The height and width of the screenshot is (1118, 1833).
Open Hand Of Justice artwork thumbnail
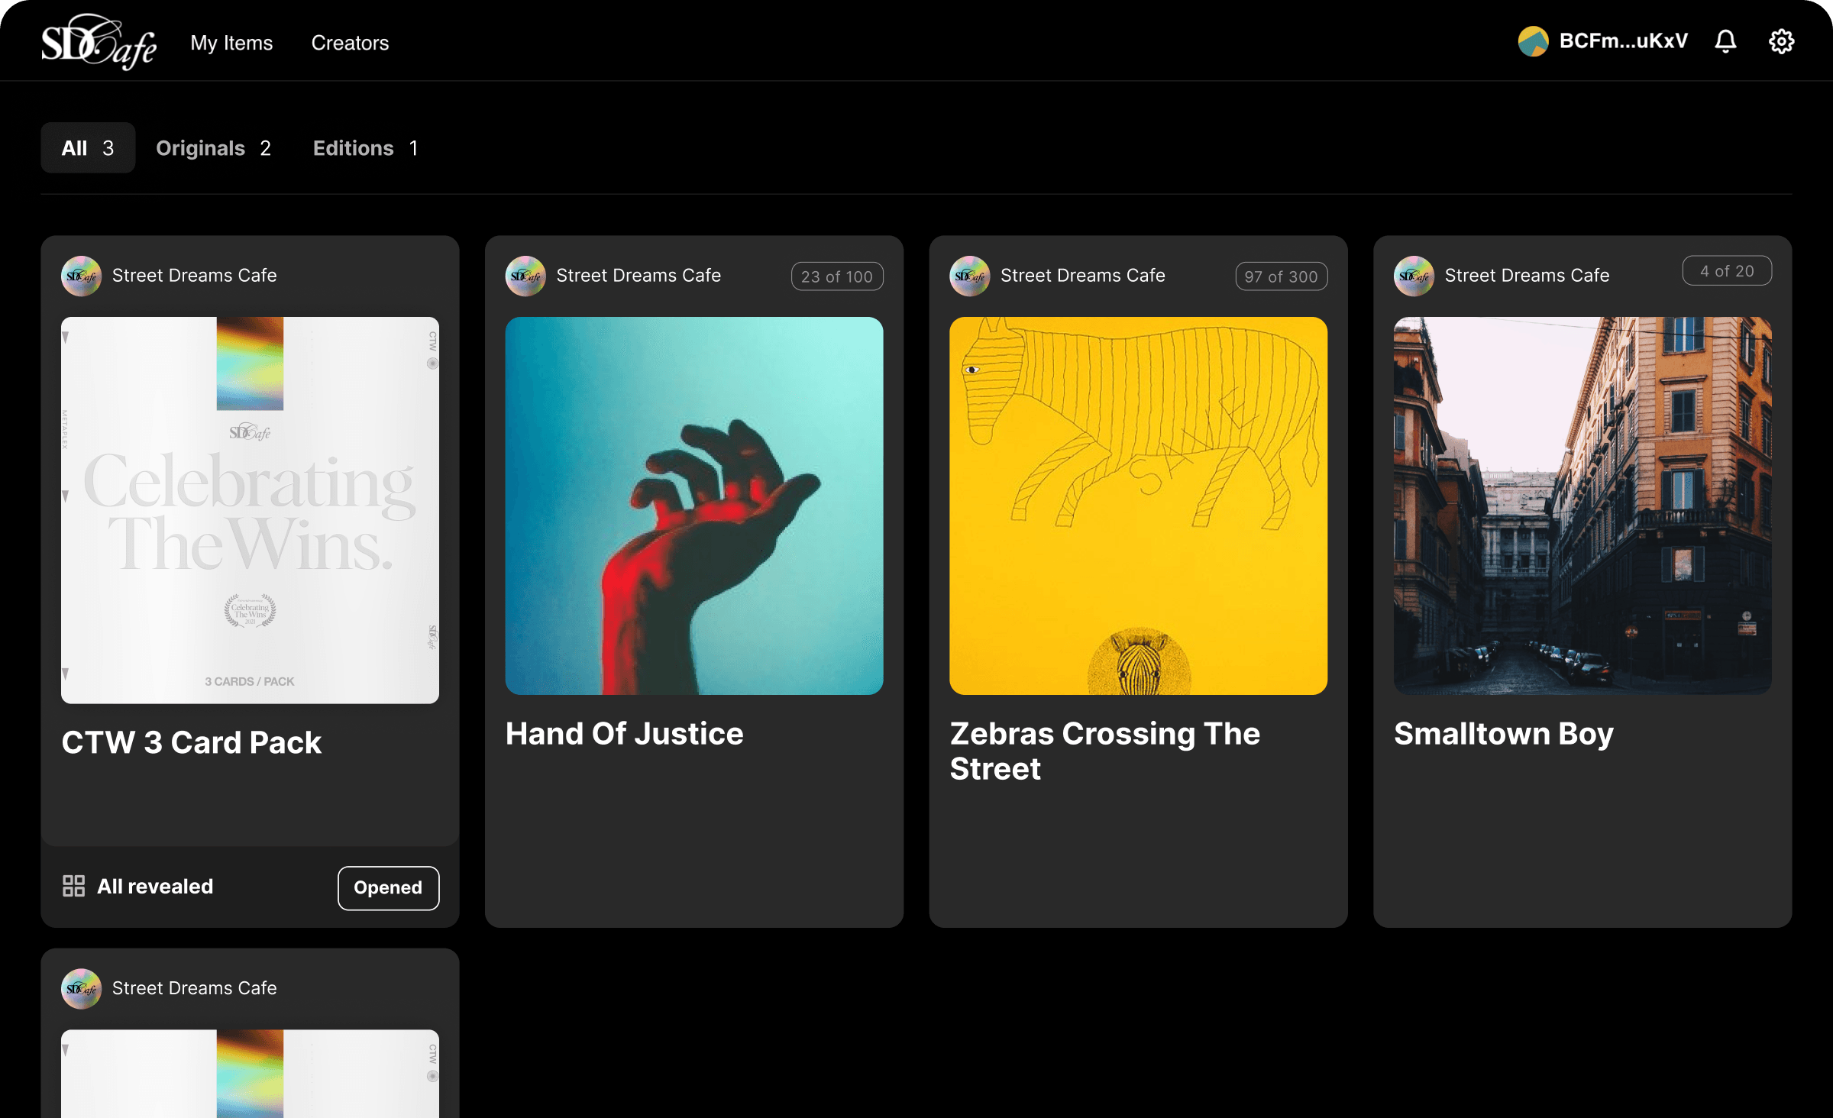click(693, 506)
